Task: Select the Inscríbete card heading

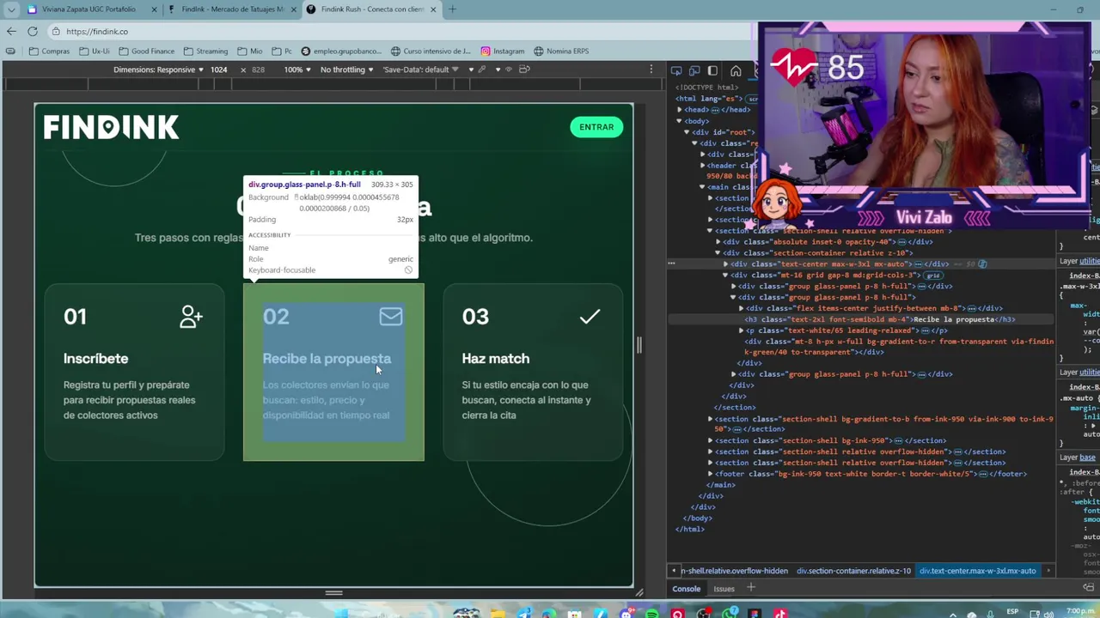Action: click(x=95, y=359)
